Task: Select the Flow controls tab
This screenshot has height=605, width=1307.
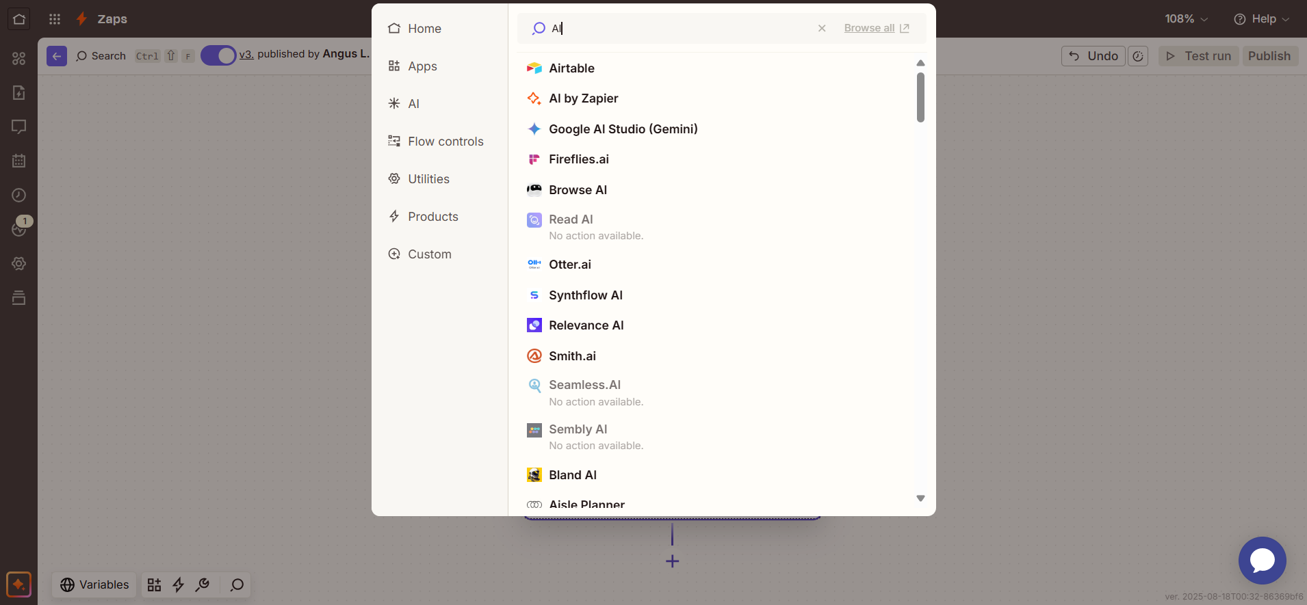Action: [439, 142]
